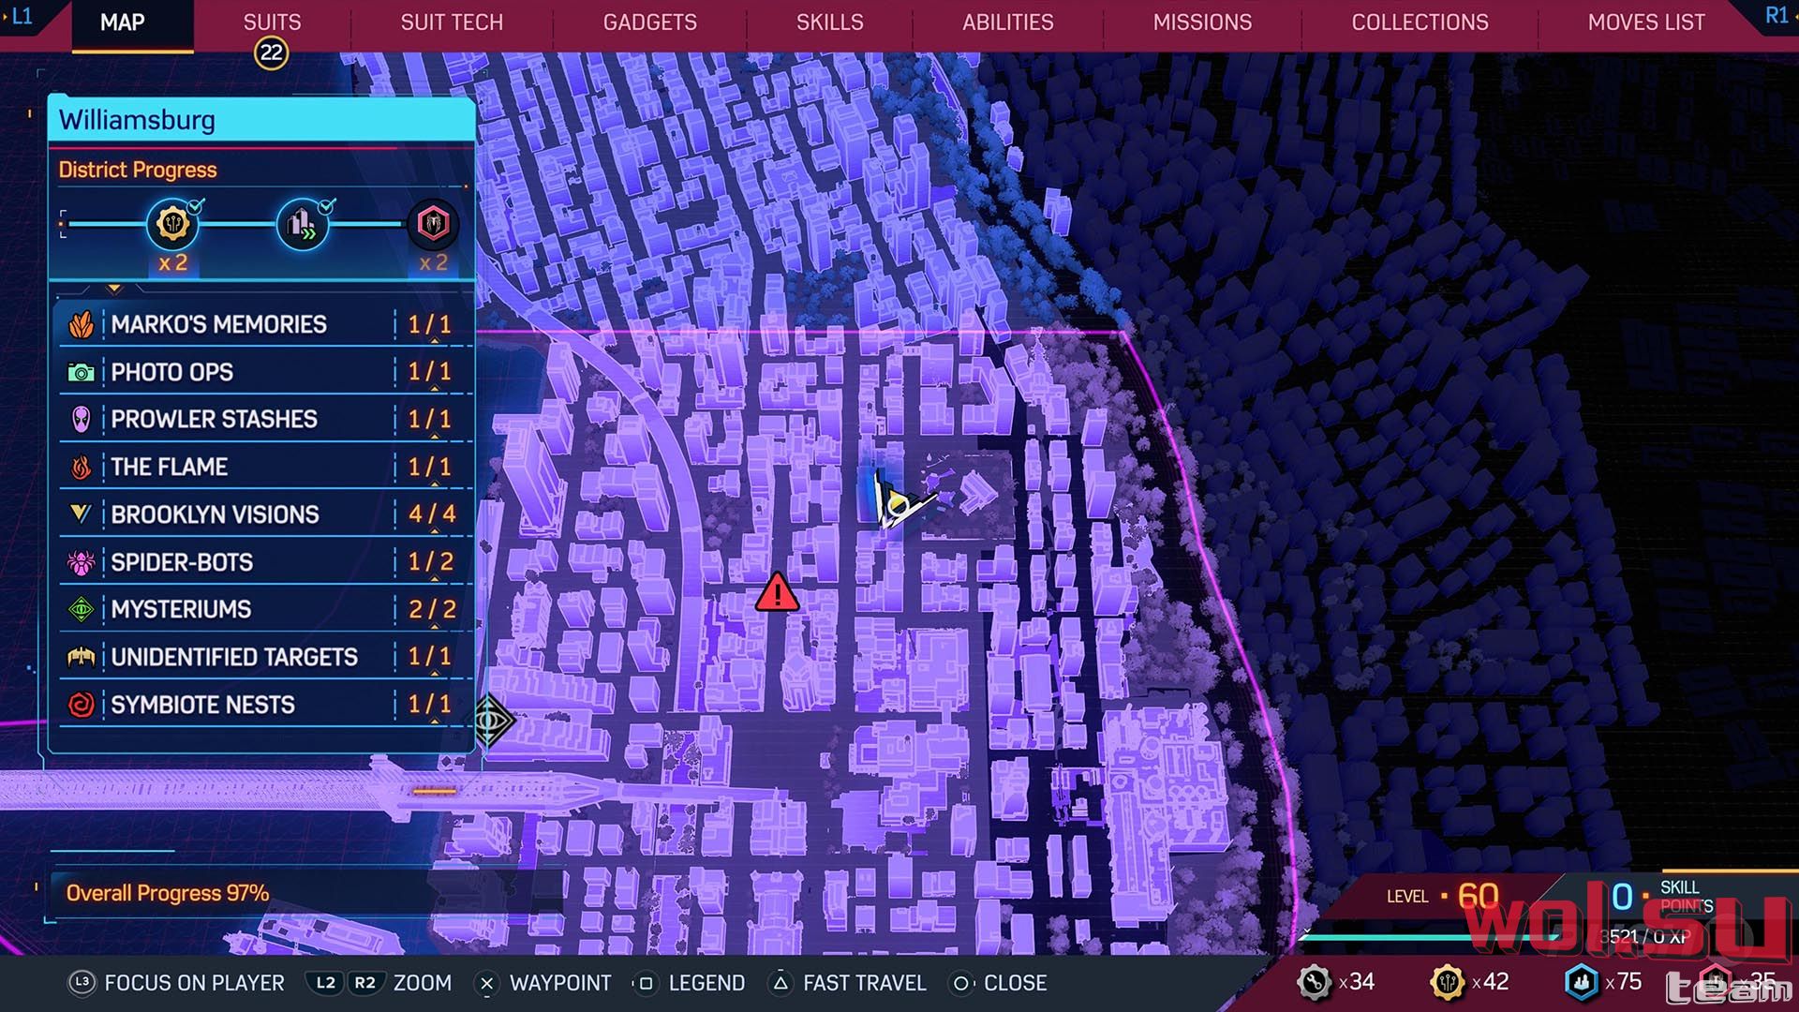Select the Marko's Memories flame icon
1799x1012 pixels.
(x=82, y=324)
